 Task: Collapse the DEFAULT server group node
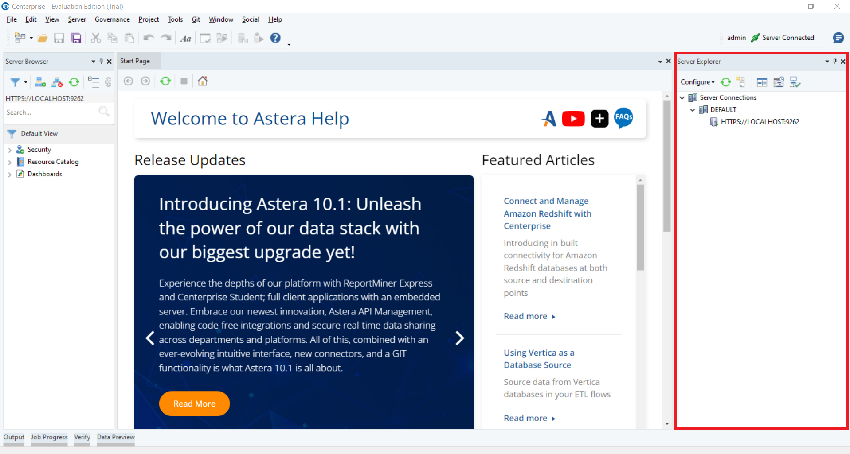coord(693,110)
